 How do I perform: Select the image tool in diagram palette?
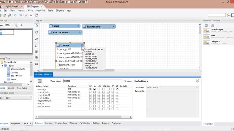point(37,57)
